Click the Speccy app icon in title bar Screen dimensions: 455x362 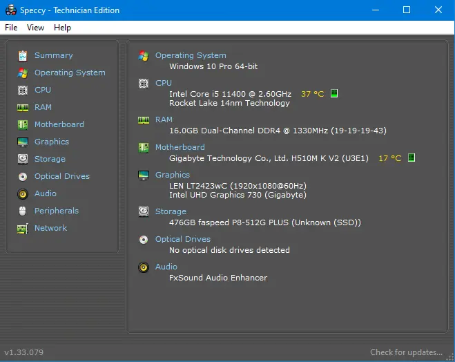(x=11, y=10)
